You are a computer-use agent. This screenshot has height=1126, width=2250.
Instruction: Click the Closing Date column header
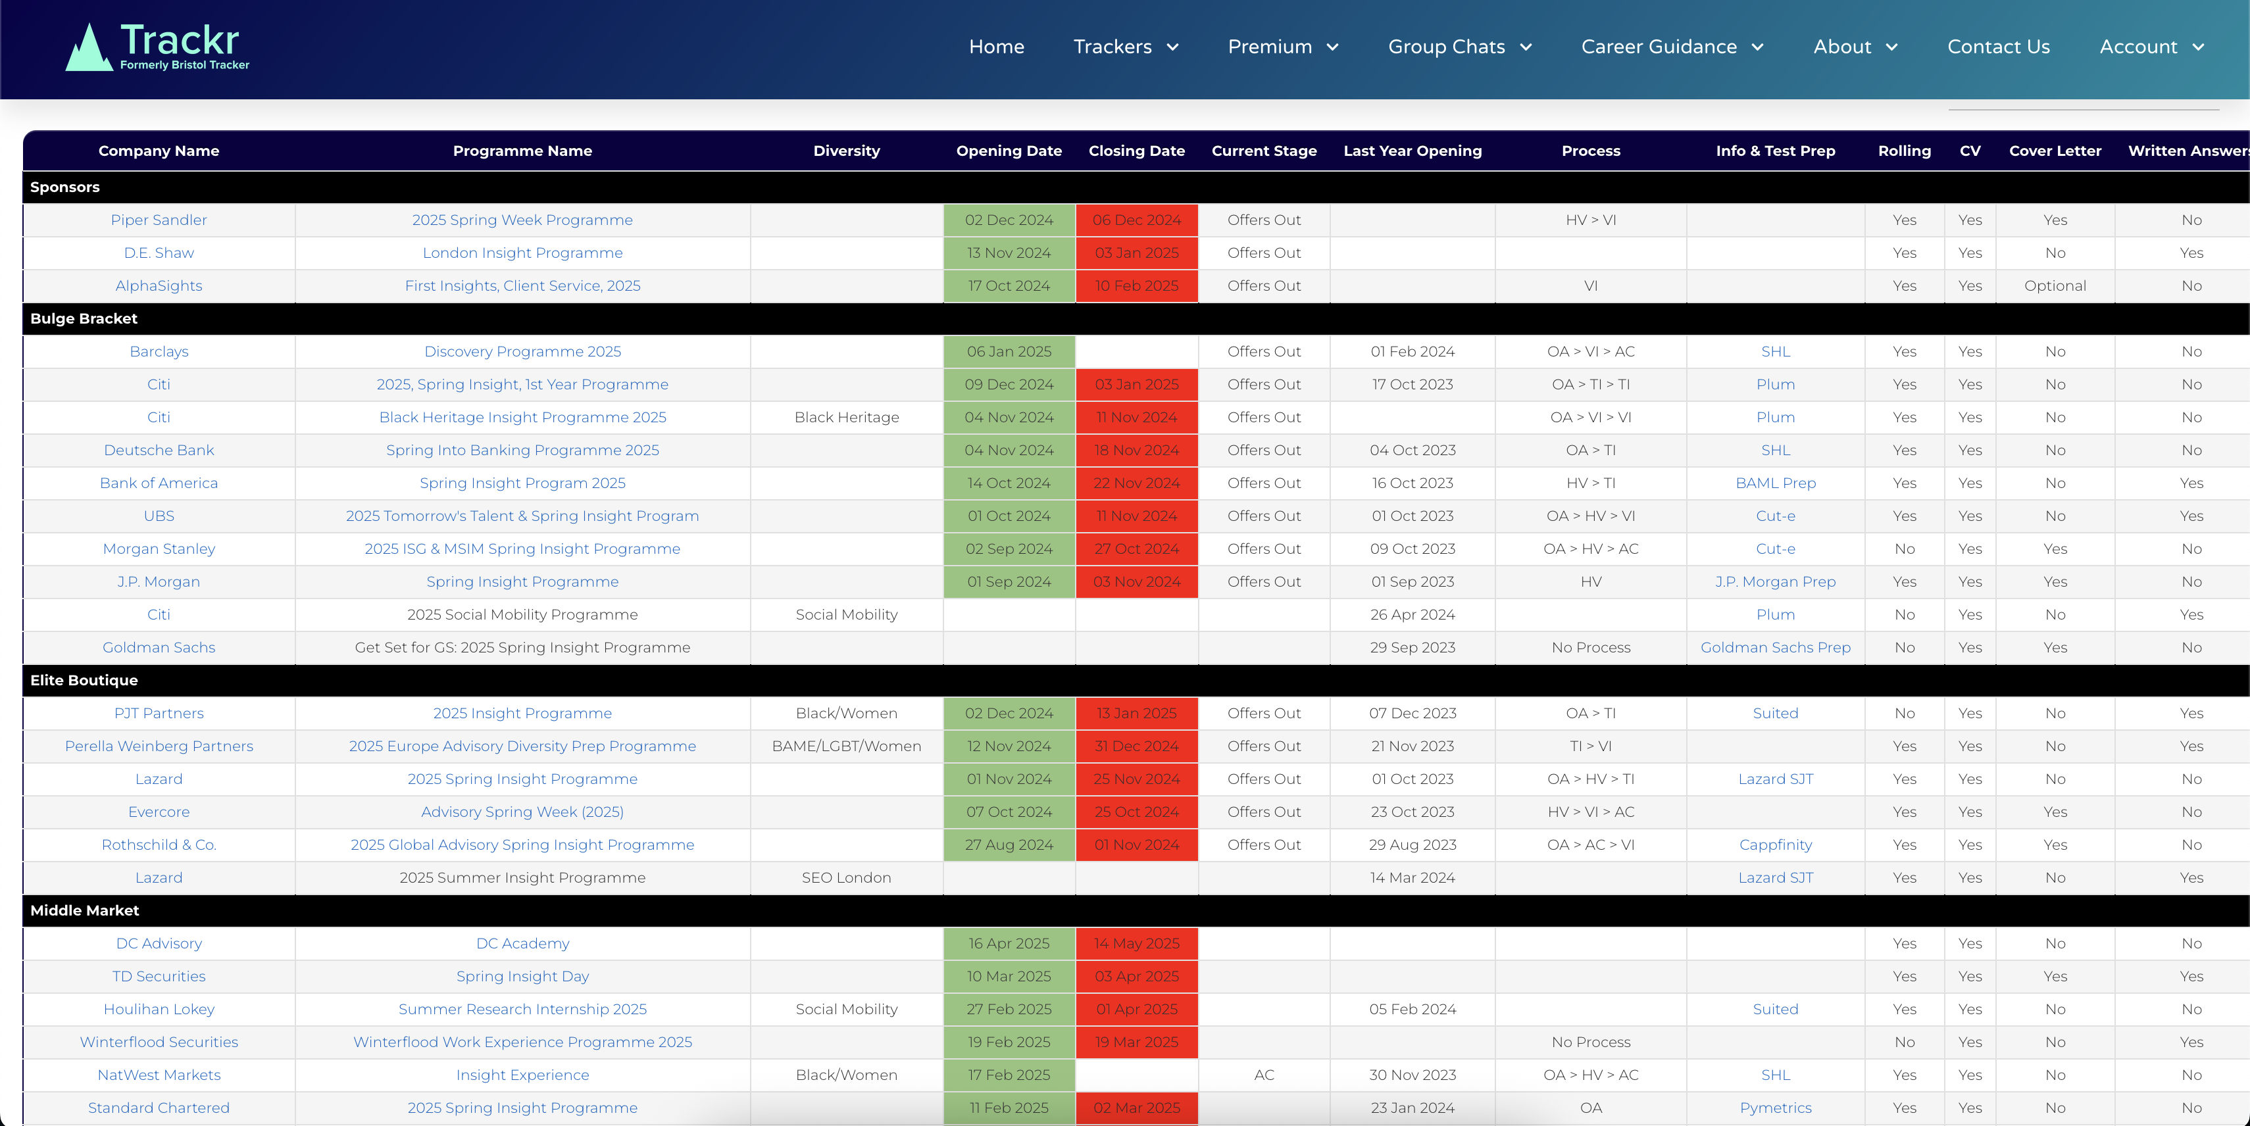click(x=1136, y=151)
